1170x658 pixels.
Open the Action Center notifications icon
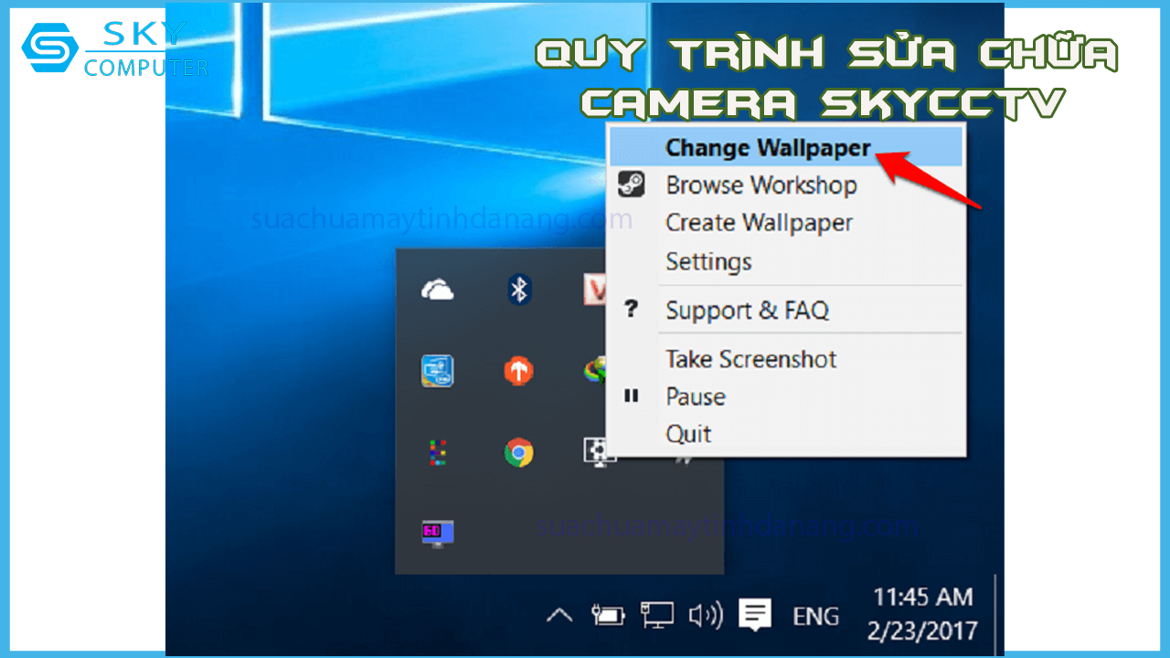coord(755,615)
